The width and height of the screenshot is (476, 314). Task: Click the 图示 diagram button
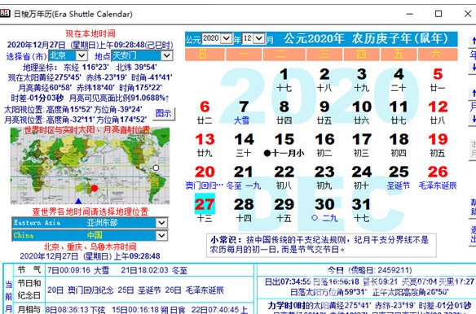[163, 114]
